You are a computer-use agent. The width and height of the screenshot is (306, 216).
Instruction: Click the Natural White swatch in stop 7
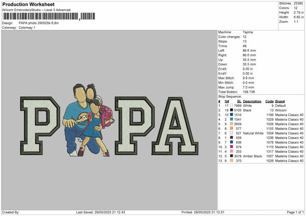[x=231, y=133]
